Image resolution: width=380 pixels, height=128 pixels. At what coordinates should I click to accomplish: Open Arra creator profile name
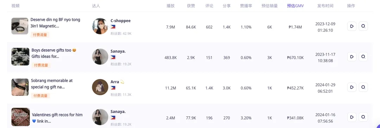115,82
